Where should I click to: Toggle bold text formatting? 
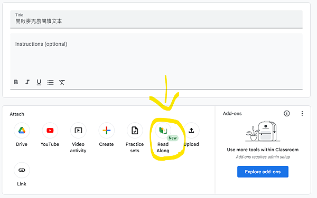tap(16, 82)
